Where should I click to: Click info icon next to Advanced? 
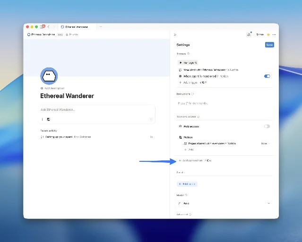point(190,214)
